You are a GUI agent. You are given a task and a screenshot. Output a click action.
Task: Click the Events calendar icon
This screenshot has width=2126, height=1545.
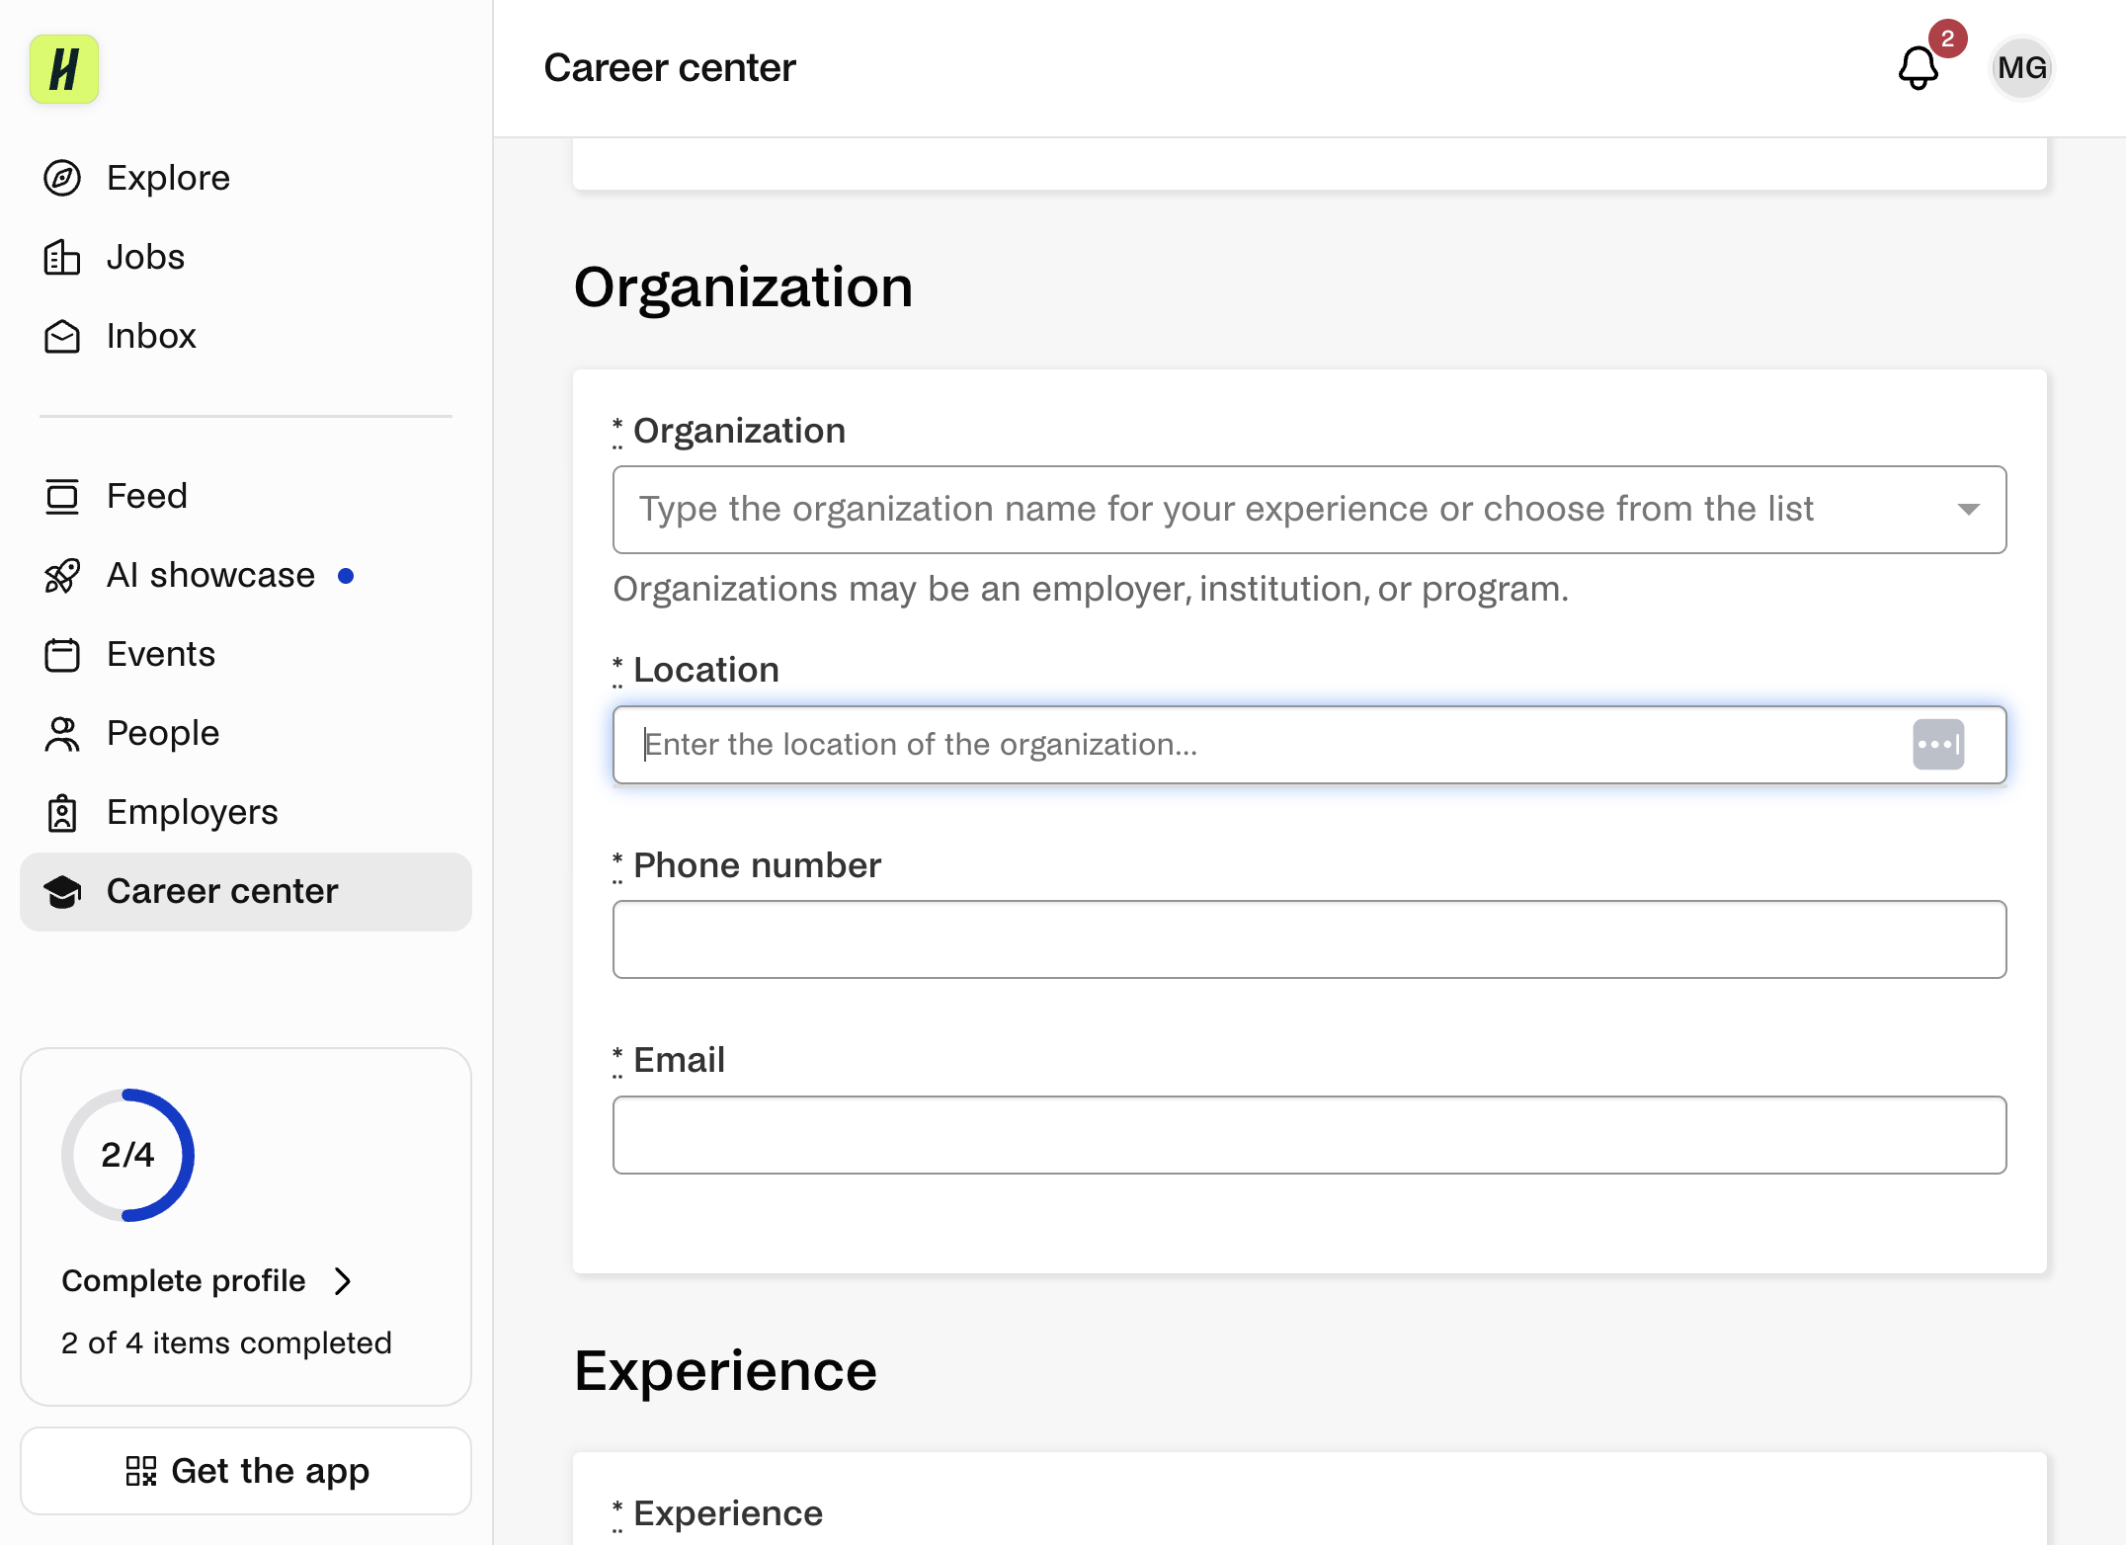(x=62, y=654)
